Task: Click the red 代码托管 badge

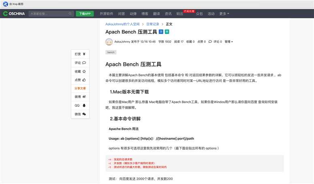Action: pyautogui.click(x=189, y=11)
